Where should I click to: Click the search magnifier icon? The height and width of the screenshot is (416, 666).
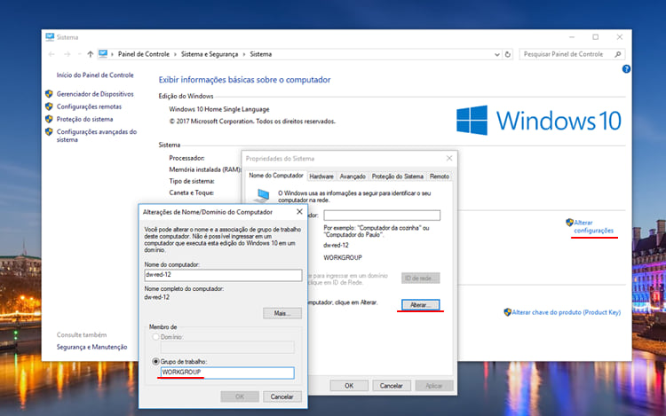617,54
